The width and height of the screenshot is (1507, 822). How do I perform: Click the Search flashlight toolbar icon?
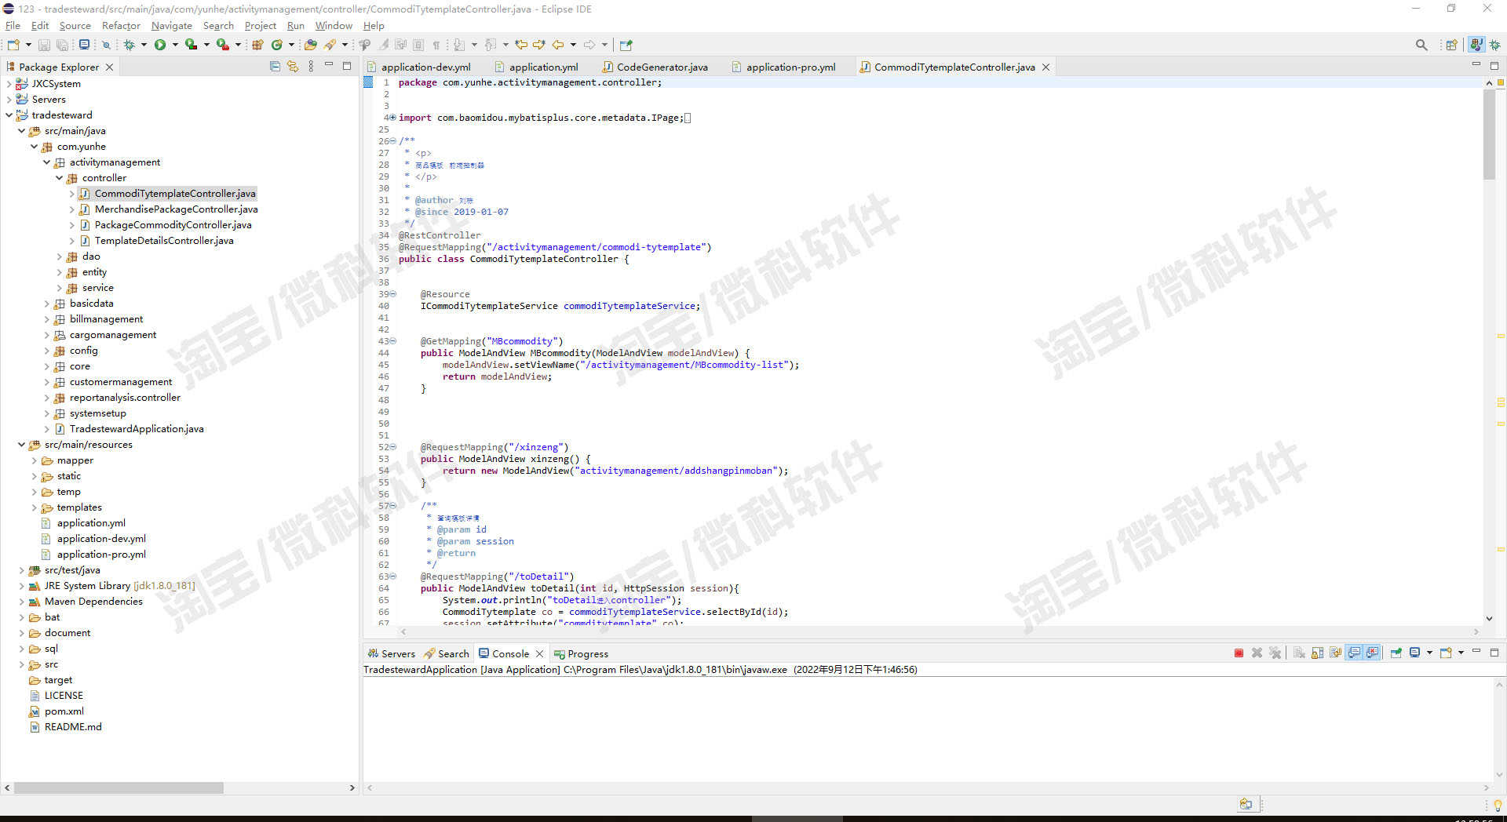pyautogui.click(x=330, y=45)
